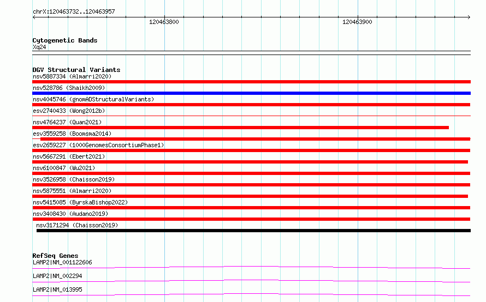Select the thin red line for esv2740433
The image size is (486, 302).
251,116
